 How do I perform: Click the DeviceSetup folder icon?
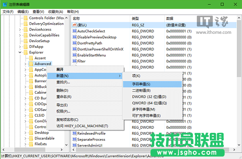(26, 41)
